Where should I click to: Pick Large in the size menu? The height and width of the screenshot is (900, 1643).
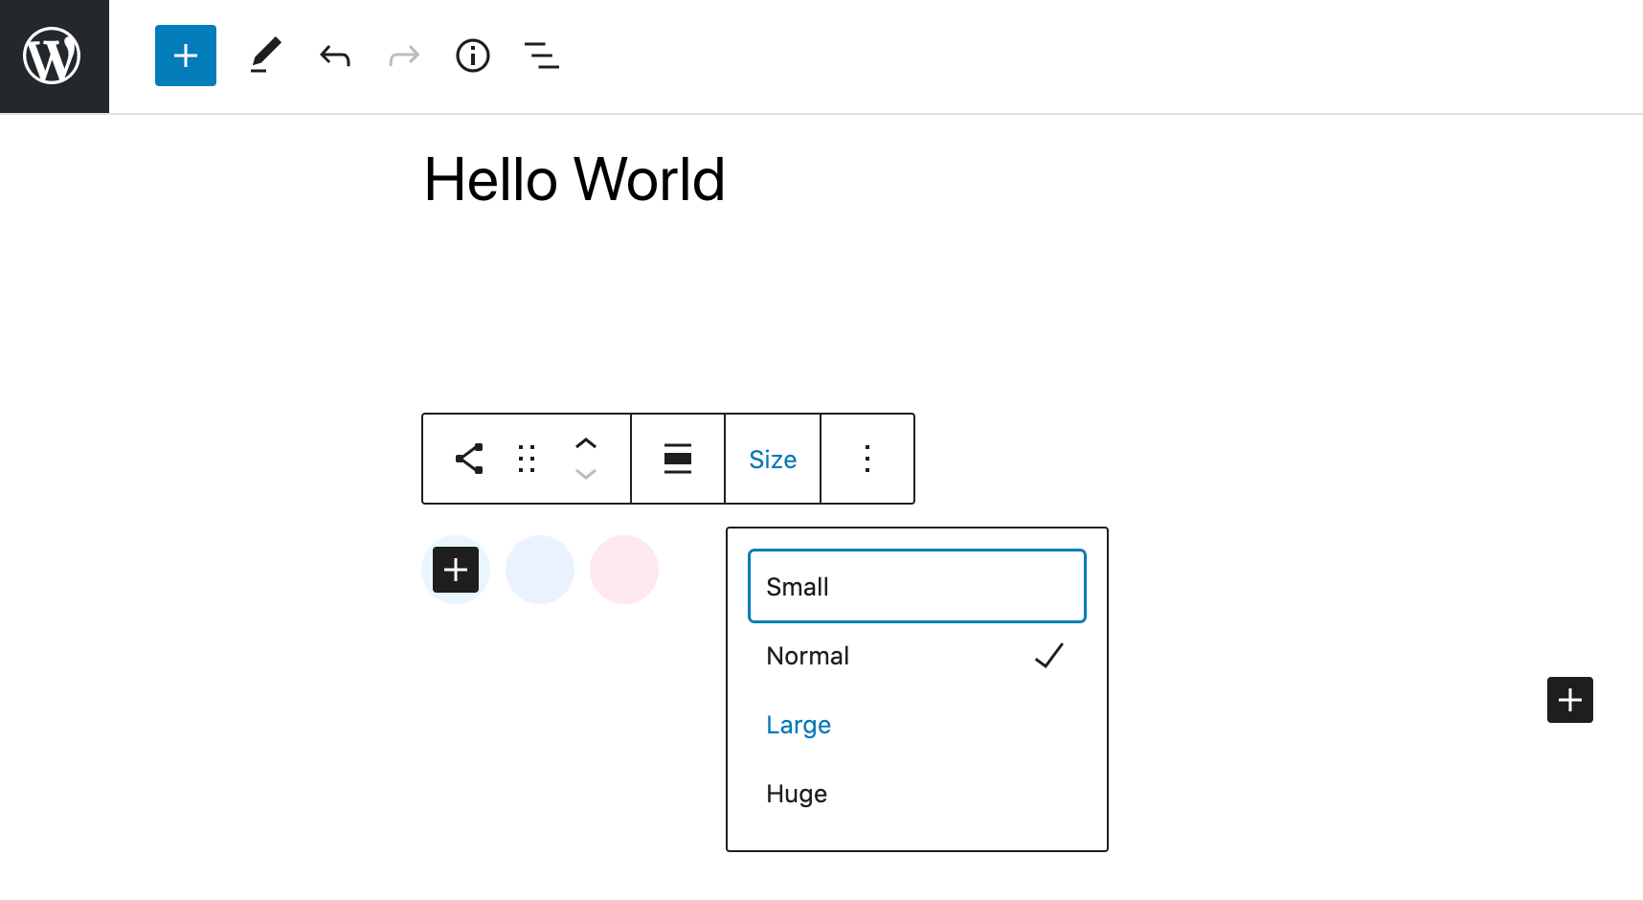pyautogui.click(x=916, y=725)
